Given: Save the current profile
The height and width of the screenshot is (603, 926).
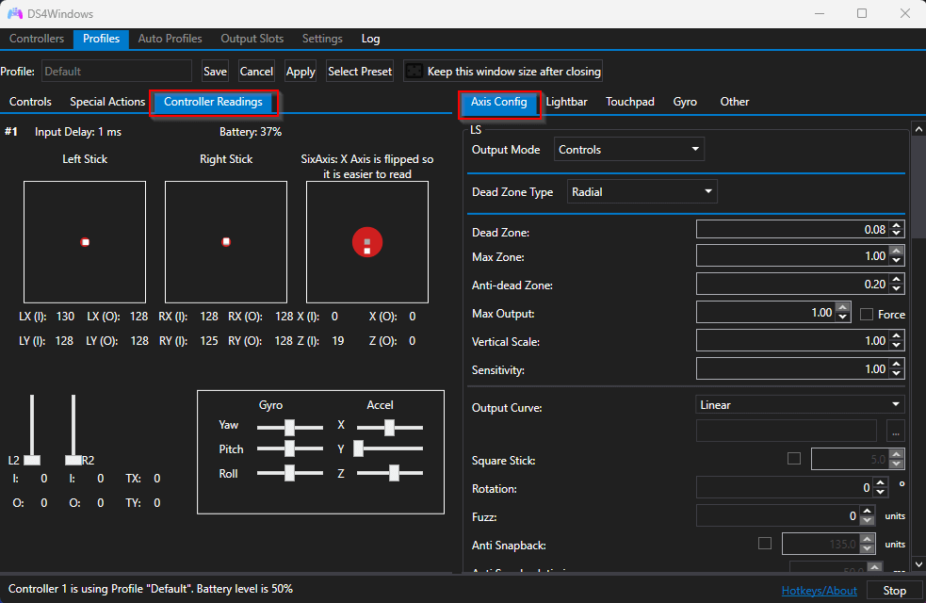Looking at the screenshot, I should pos(215,71).
